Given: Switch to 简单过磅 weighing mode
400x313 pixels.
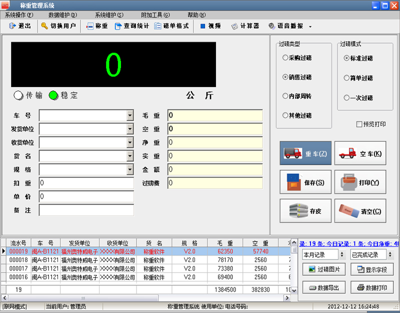Looking at the screenshot, I should pos(346,77).
